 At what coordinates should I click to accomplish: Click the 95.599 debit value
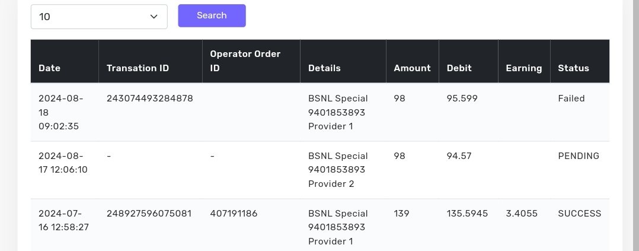[x=462, y=99]
